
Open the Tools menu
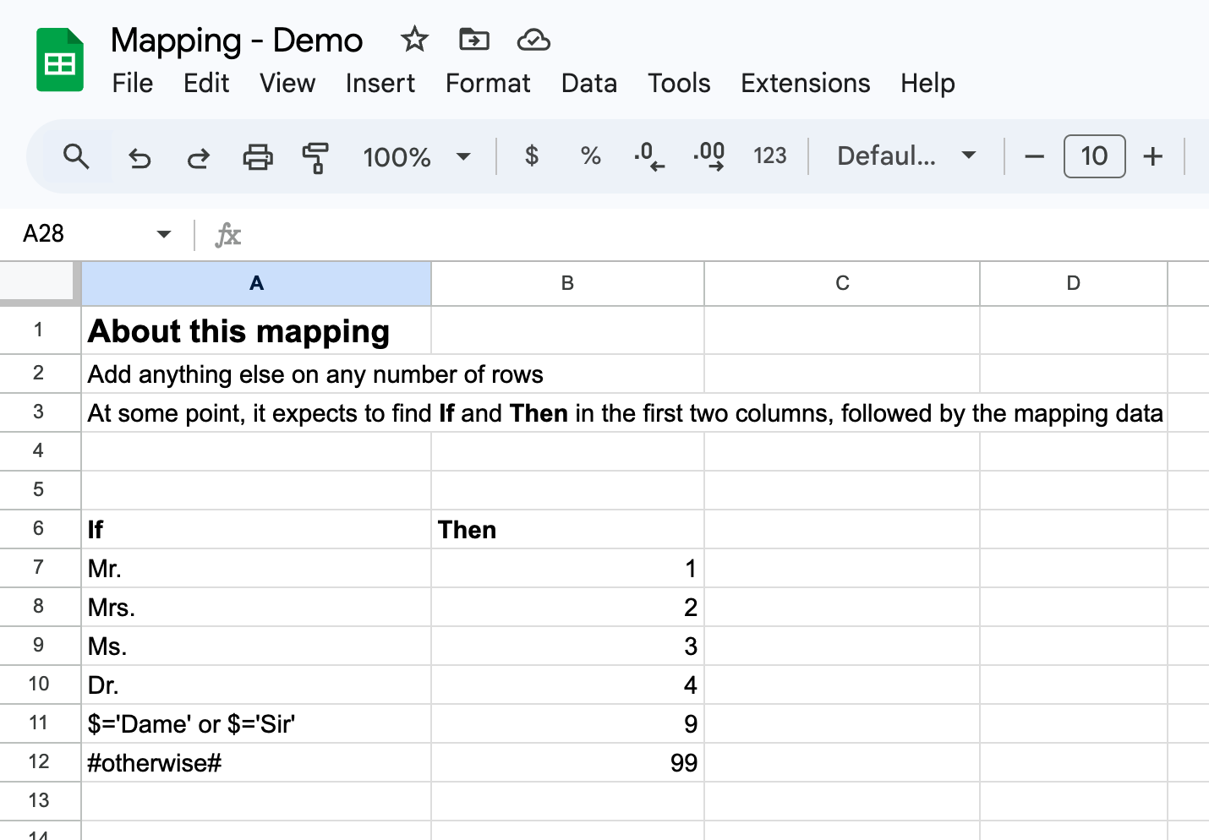679,83
